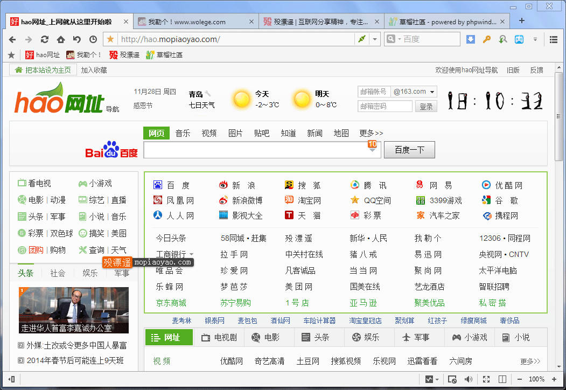
Task: Click the 百度一下 search button
Action: pos(409,150)
